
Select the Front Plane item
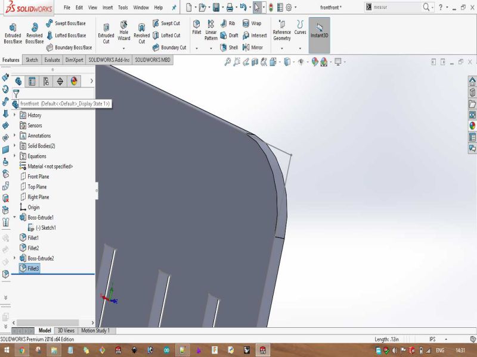[35, 176]
